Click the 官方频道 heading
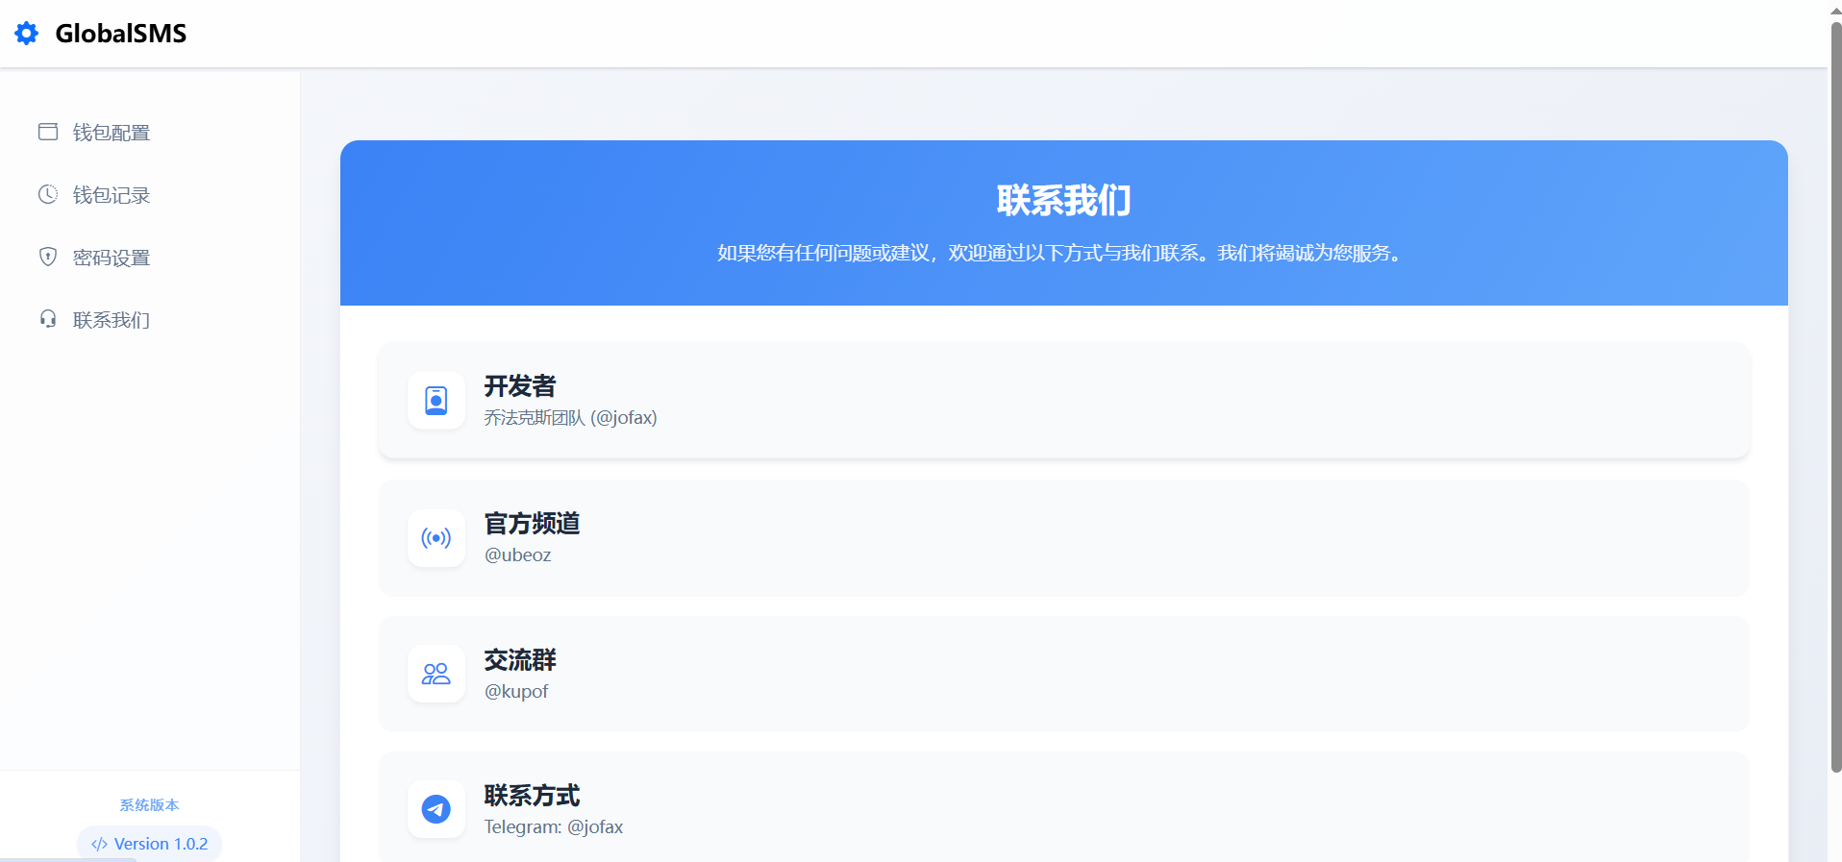This screenshot has height=862, width=1842. pyautogui.click(x=533, y=524)
